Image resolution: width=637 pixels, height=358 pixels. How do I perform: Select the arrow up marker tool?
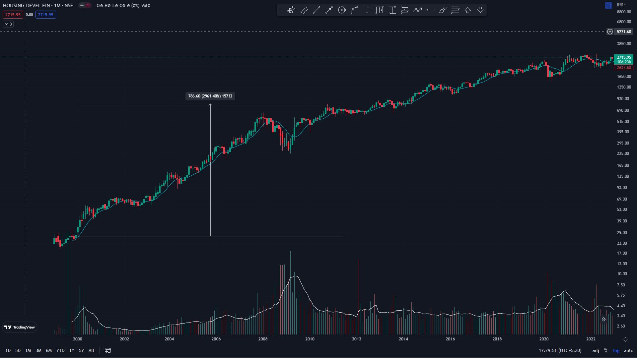coord(468,10)
